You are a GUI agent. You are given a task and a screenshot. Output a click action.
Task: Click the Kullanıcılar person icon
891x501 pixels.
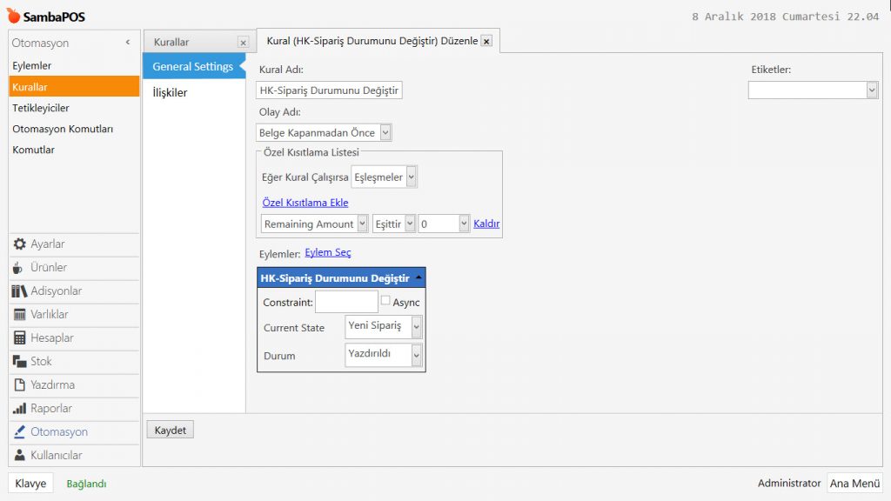19,456
